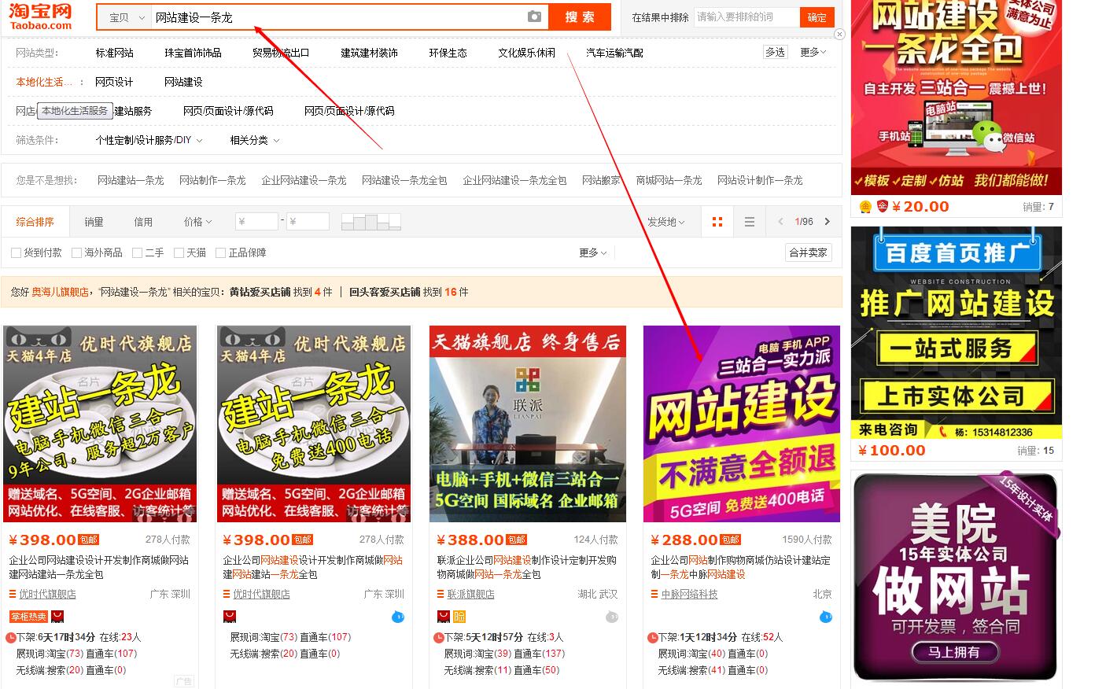Click shop icon before 联派旗舰店
The width and height of the screenshot is (1117, 689).
[441, 595]
